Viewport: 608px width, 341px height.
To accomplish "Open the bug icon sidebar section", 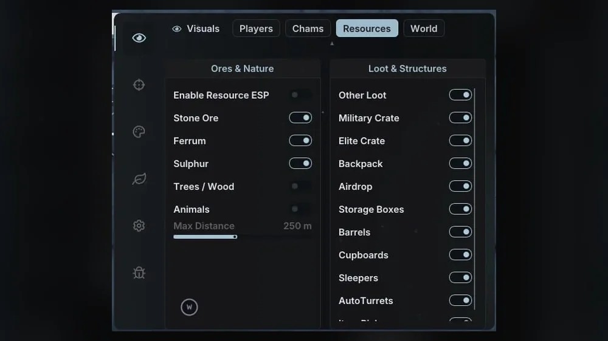I will 139,272.
